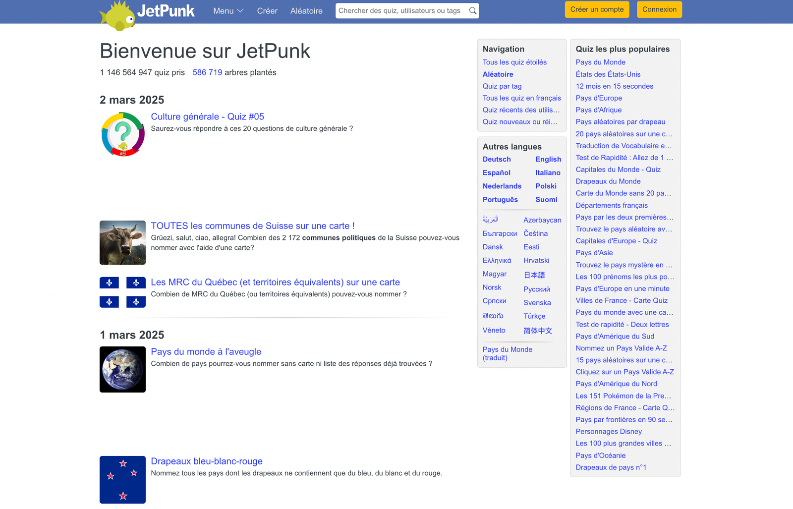Click the Québec flags thumbnail
This screenshot has height=509, width=793.
click(x=122, y=292)
